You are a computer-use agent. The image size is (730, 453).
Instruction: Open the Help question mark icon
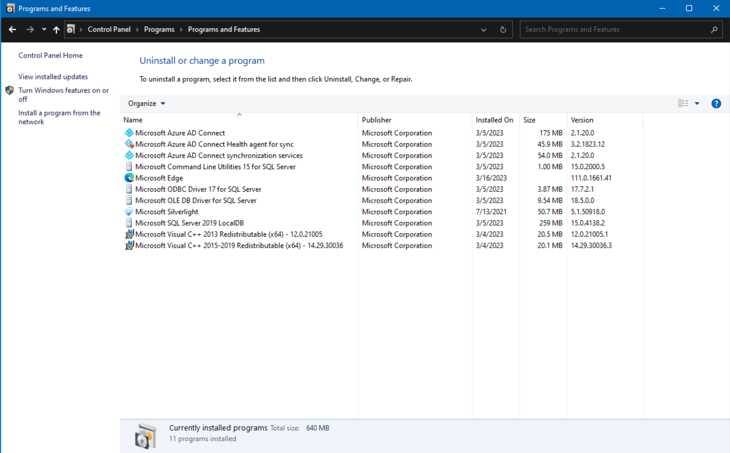point(716,103)
